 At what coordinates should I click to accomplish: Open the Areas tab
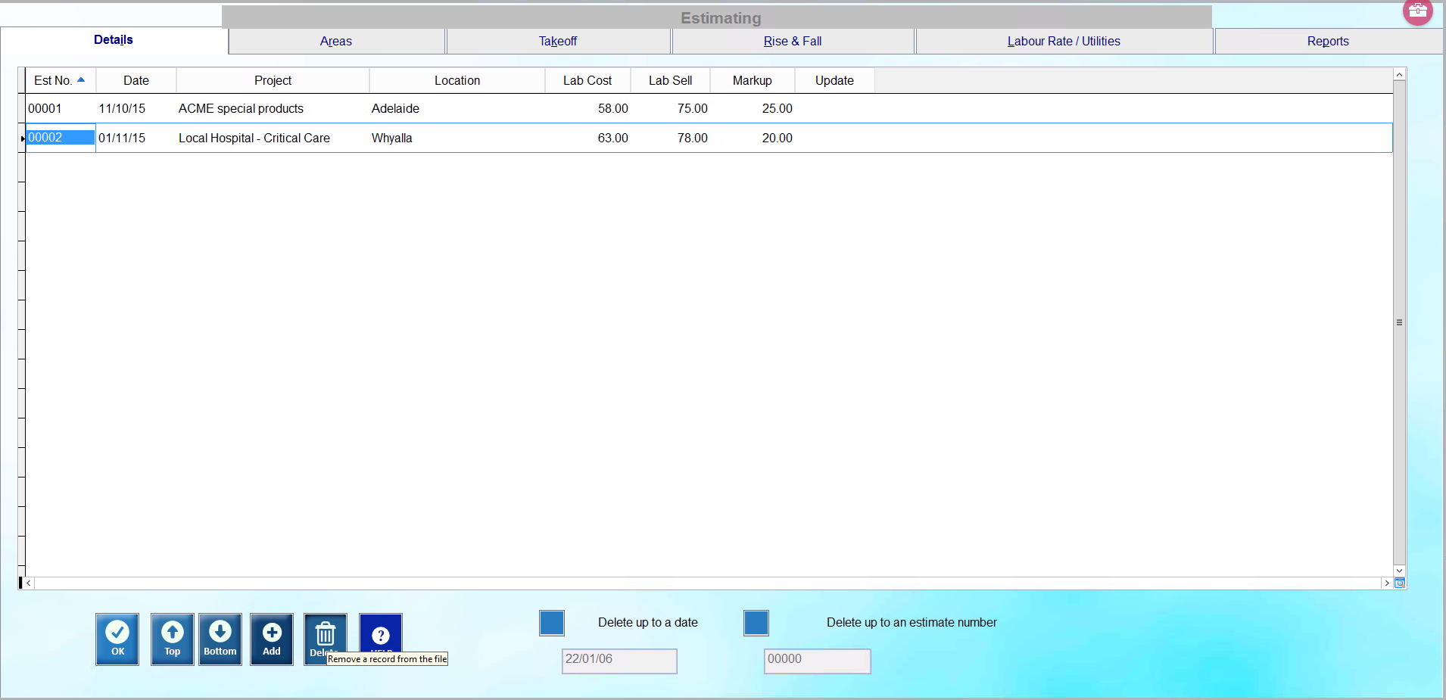click(336, 42)
